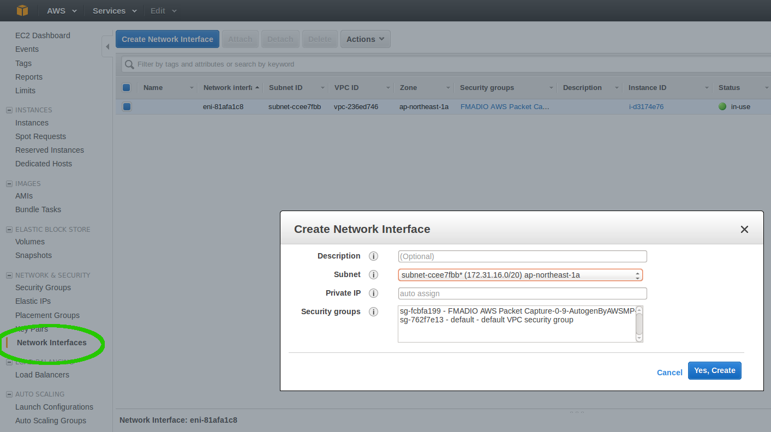771x432 pixels.
Task: Select the eni-81afa1c8 row checkbox
Action: click(127, 106)
